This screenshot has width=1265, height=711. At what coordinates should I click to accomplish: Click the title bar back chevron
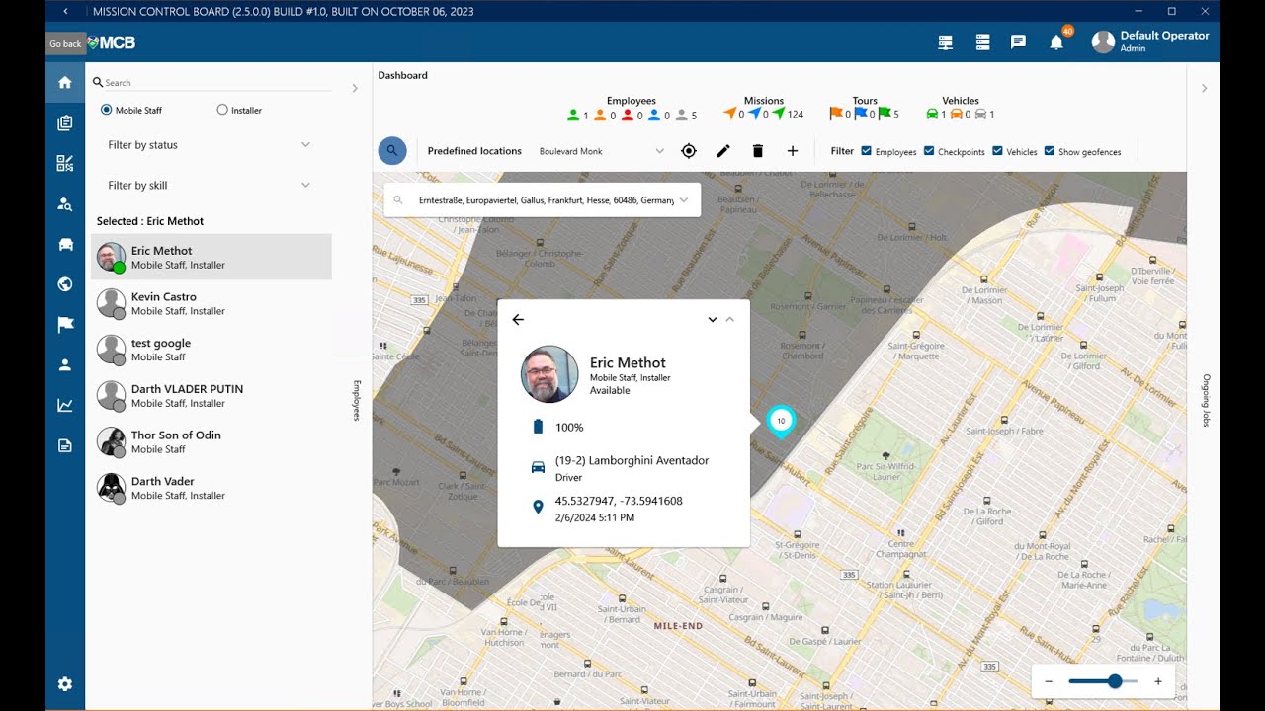65,11
